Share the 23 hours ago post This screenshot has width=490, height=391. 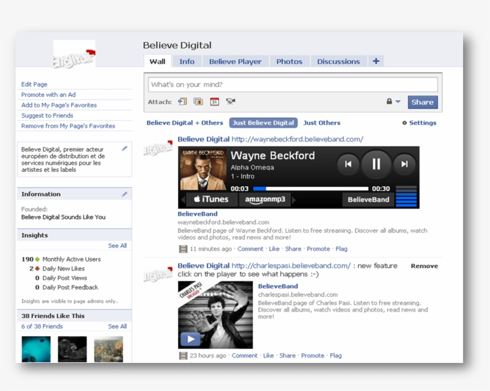click(x=287, y=356)
